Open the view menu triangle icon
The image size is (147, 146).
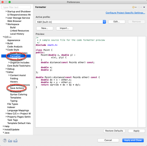point(144,7)
